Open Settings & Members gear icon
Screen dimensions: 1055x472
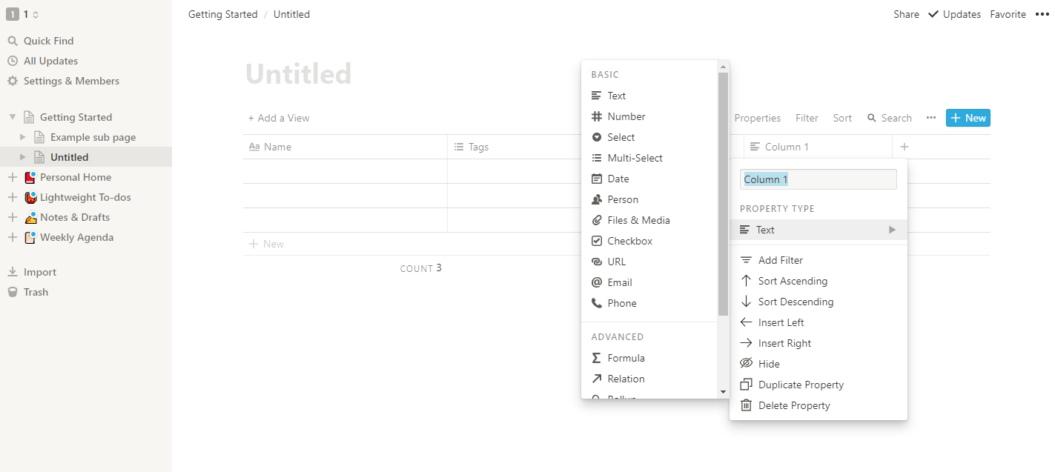[x=13, y=81]
